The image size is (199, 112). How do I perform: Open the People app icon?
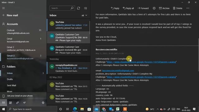(x=17, y=103)
